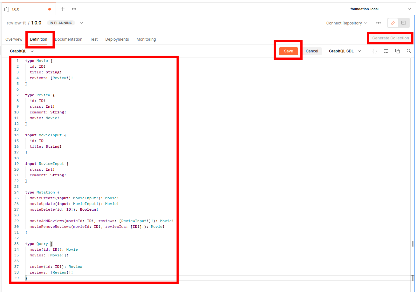Toggle word wrap in the editor
416x292 pixels.
[x=386, y=51]
